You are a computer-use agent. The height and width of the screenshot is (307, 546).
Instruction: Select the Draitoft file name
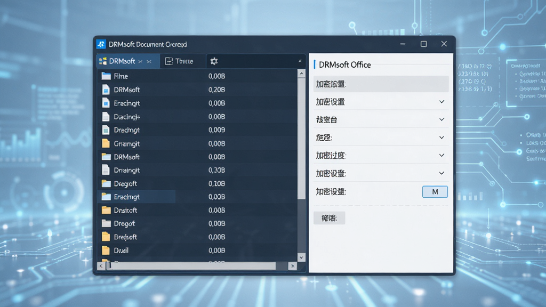tap(125, 210)
